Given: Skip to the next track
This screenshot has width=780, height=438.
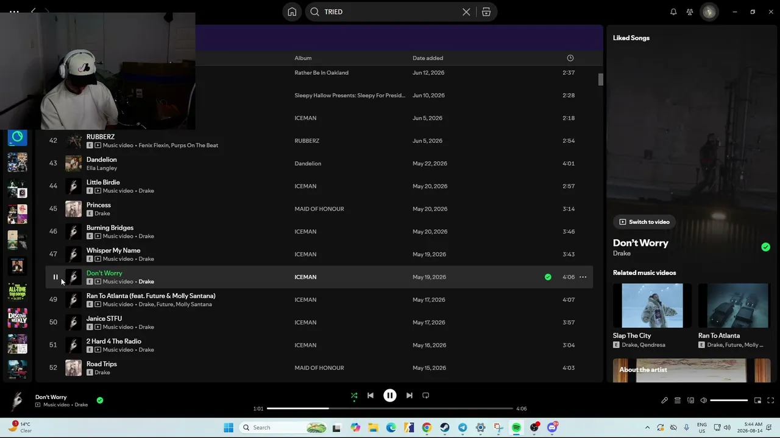Looking at the screenshot, I should click(x=409, y=395).
